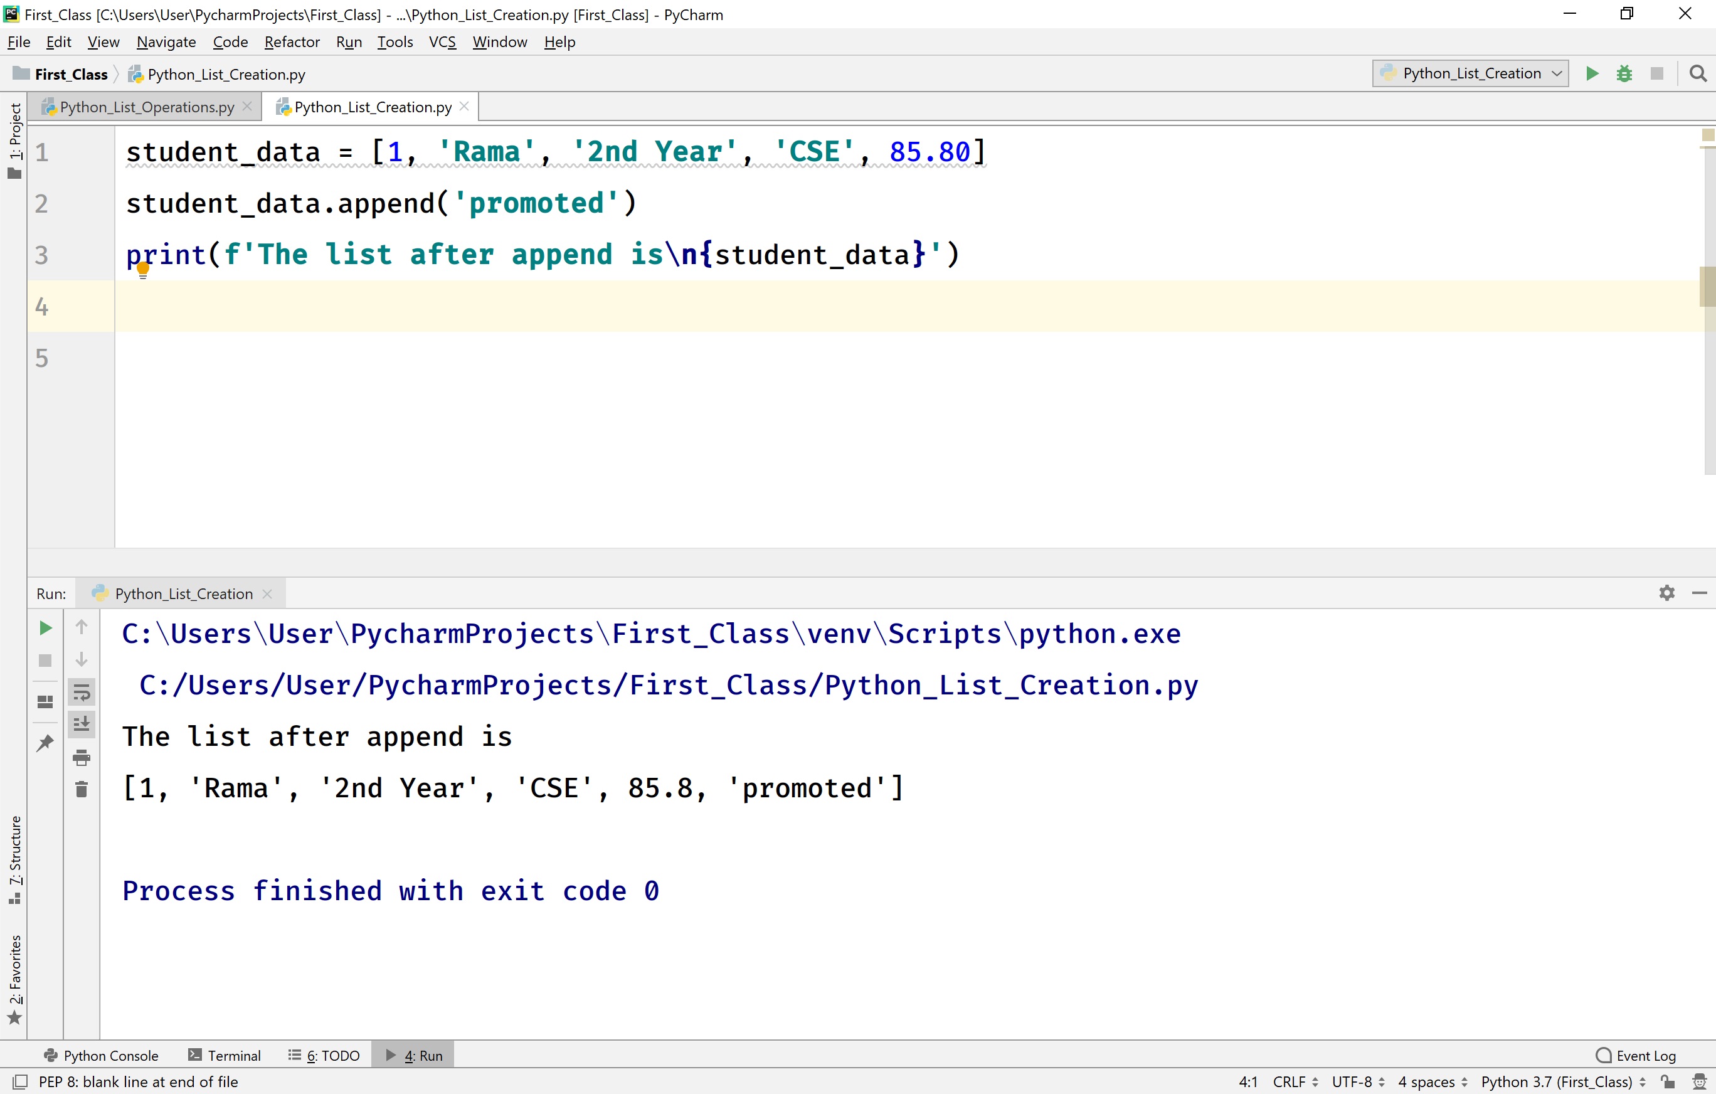Switch to Python_List_Operations.py tab

point(145,106)
